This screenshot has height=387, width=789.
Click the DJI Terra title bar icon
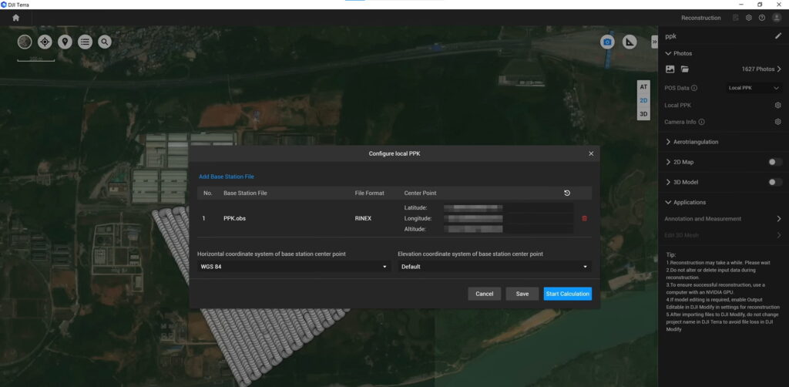(4, 5)
